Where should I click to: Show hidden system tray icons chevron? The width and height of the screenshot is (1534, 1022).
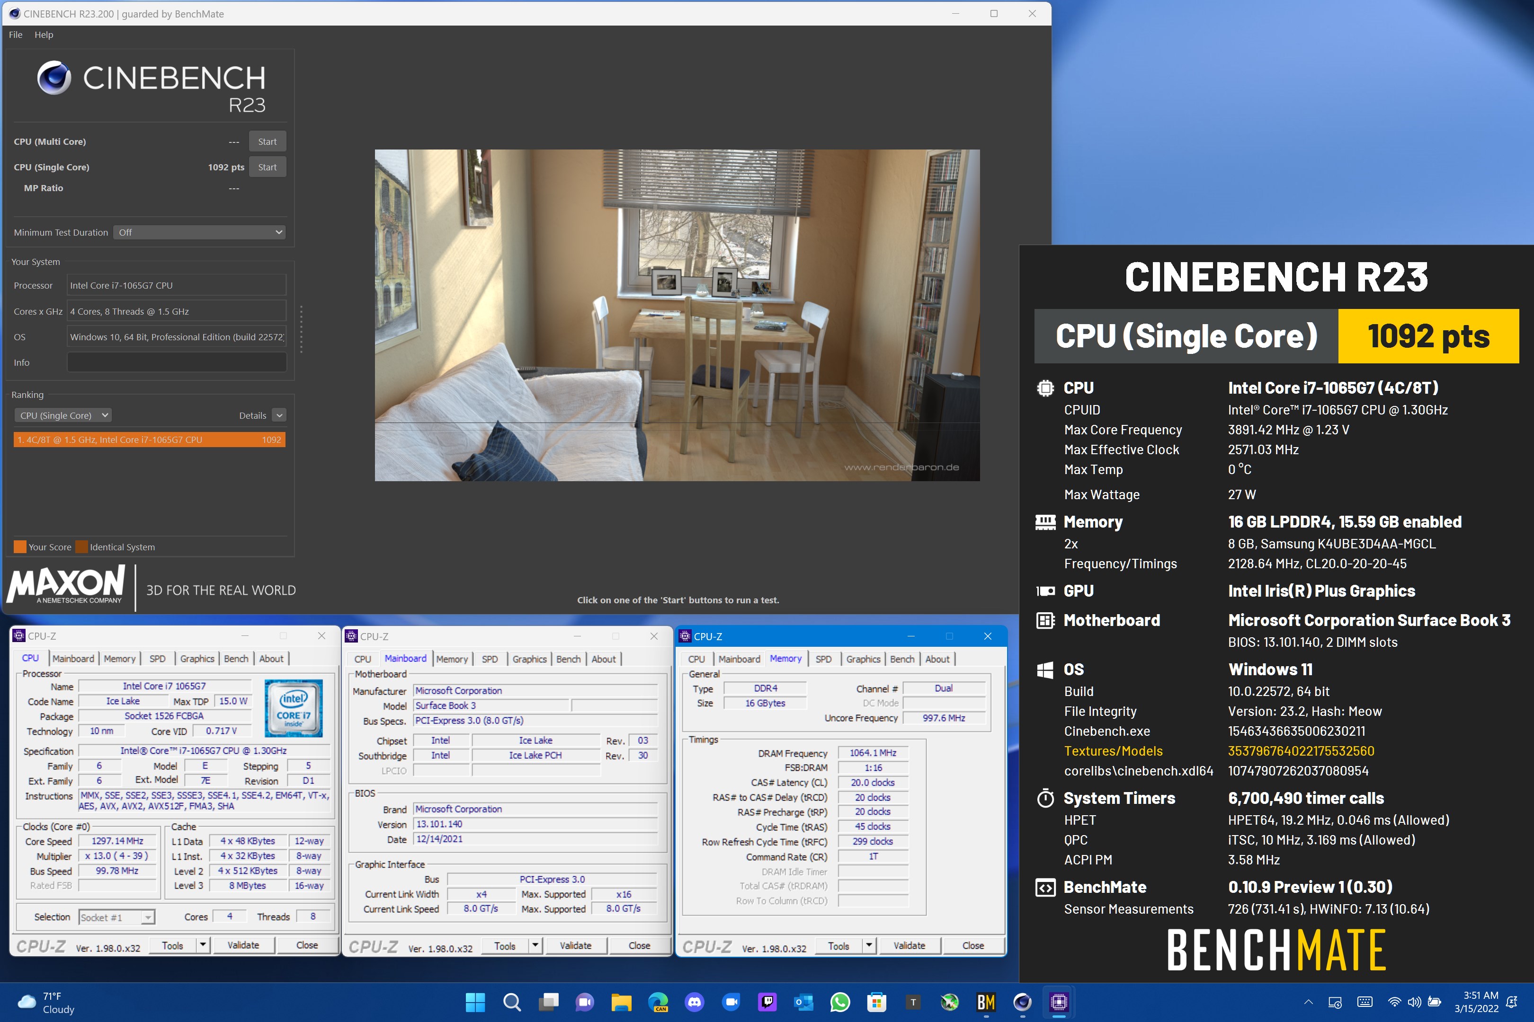point(1308,1002)
